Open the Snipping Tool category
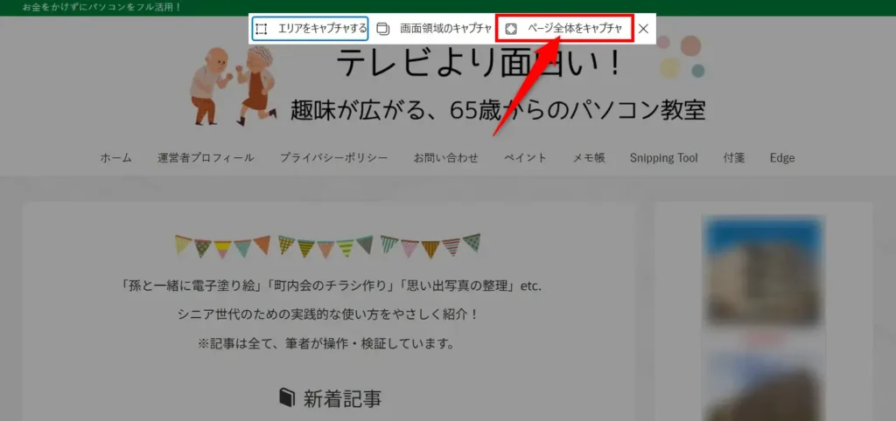The image size is (896, 421). [x=663, y=158]
